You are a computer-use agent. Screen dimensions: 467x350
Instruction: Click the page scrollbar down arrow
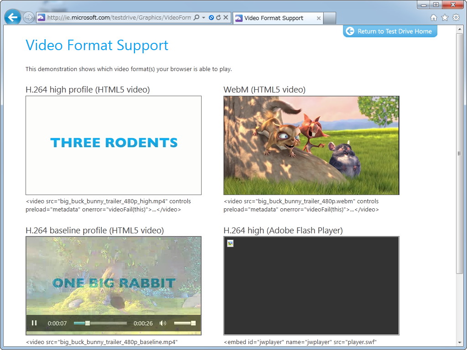tap(460, 343)
